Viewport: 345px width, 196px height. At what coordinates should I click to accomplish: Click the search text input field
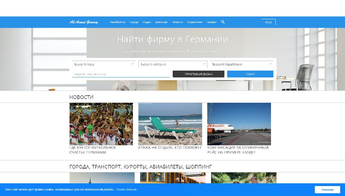click(121, 74)
